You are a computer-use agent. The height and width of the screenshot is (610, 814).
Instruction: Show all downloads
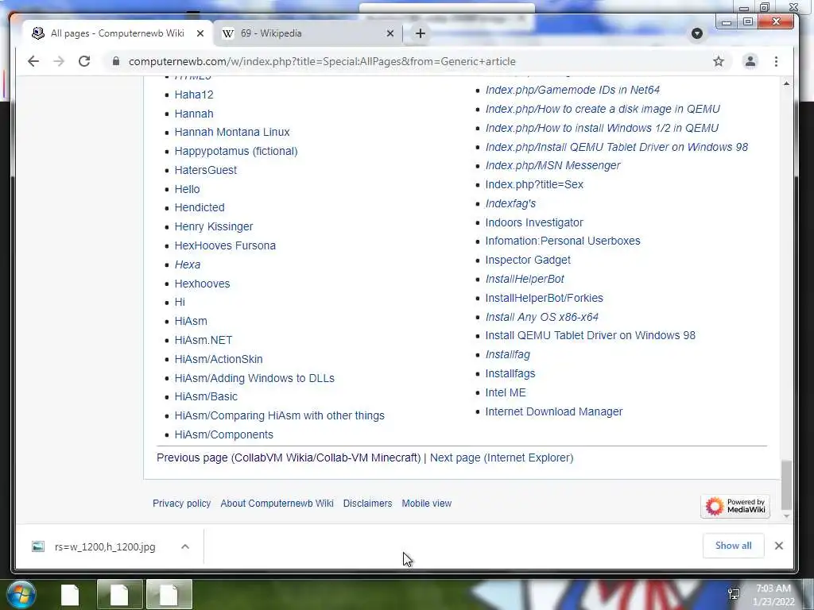pyautogui.click(x=734, y=546)
